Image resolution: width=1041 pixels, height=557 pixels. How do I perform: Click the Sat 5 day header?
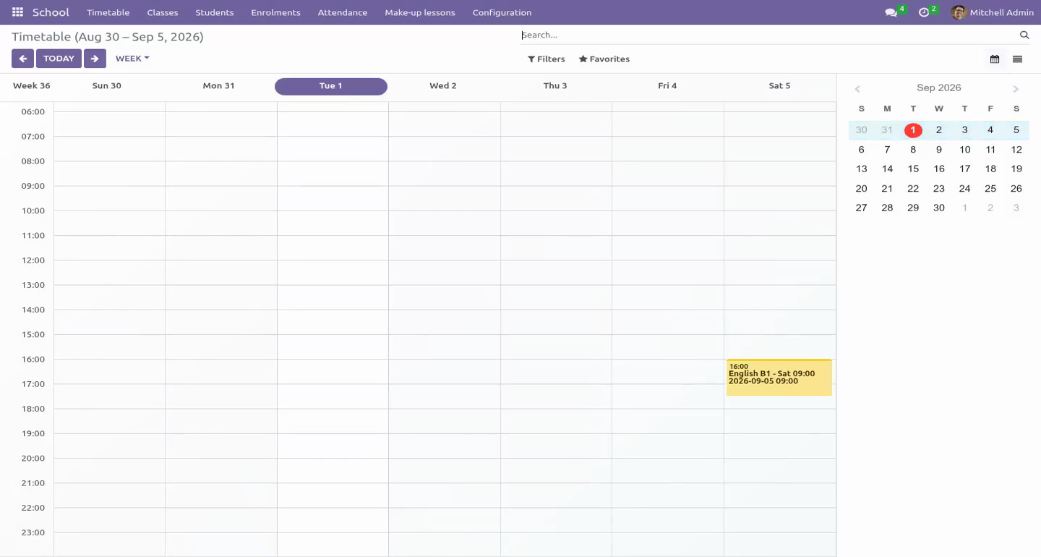click(779, 86)
